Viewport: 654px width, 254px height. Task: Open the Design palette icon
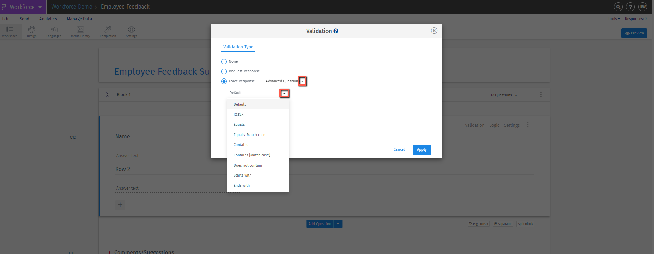click(32, 32)
